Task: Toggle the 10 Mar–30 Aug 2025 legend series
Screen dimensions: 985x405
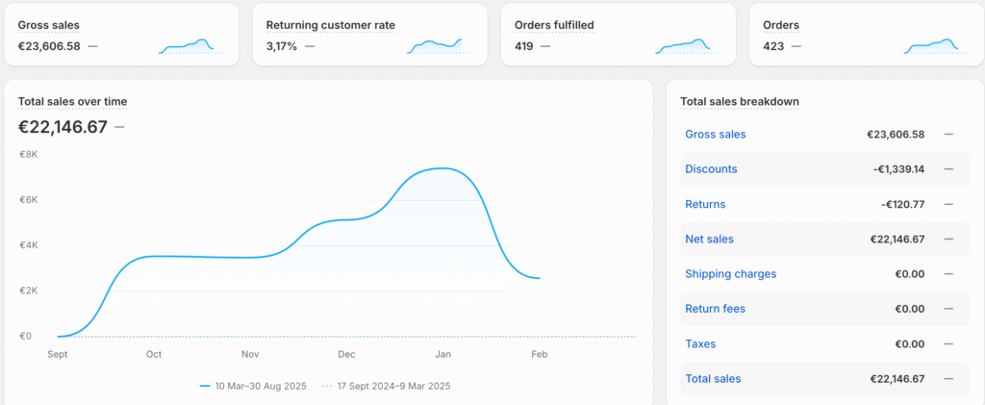Action: tap(253, 386)
